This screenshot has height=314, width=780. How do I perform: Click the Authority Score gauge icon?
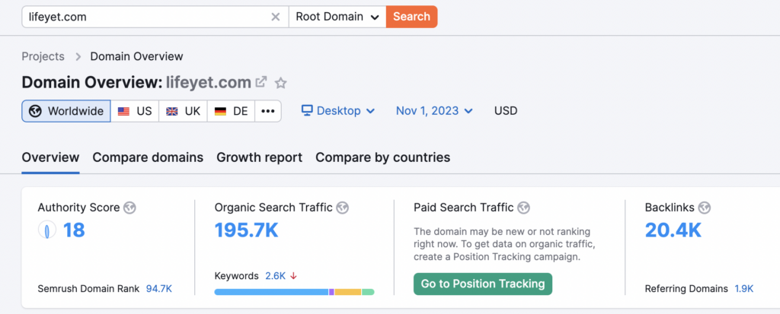click(47, 230)
